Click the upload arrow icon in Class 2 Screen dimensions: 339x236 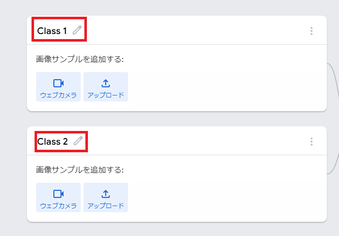[x=106, y=194]
